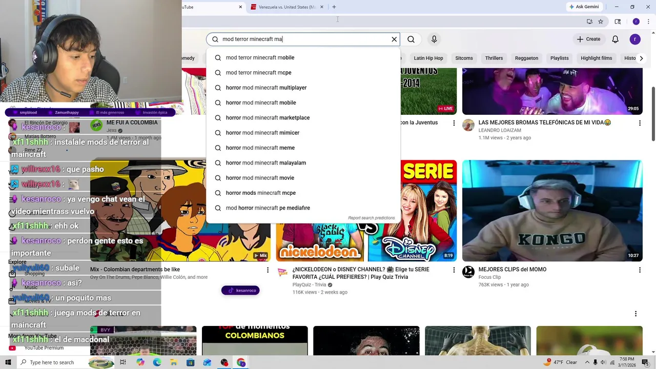Open Focus Clip channel link
Image resolution: width=656 pixels, height=369 pixels.
(x=489, y=277)
